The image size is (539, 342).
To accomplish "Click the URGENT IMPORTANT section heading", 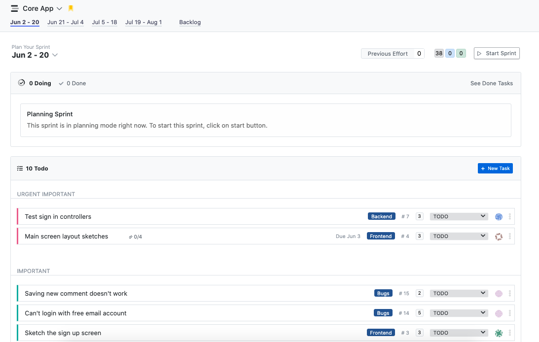I will tap(46, 194).
